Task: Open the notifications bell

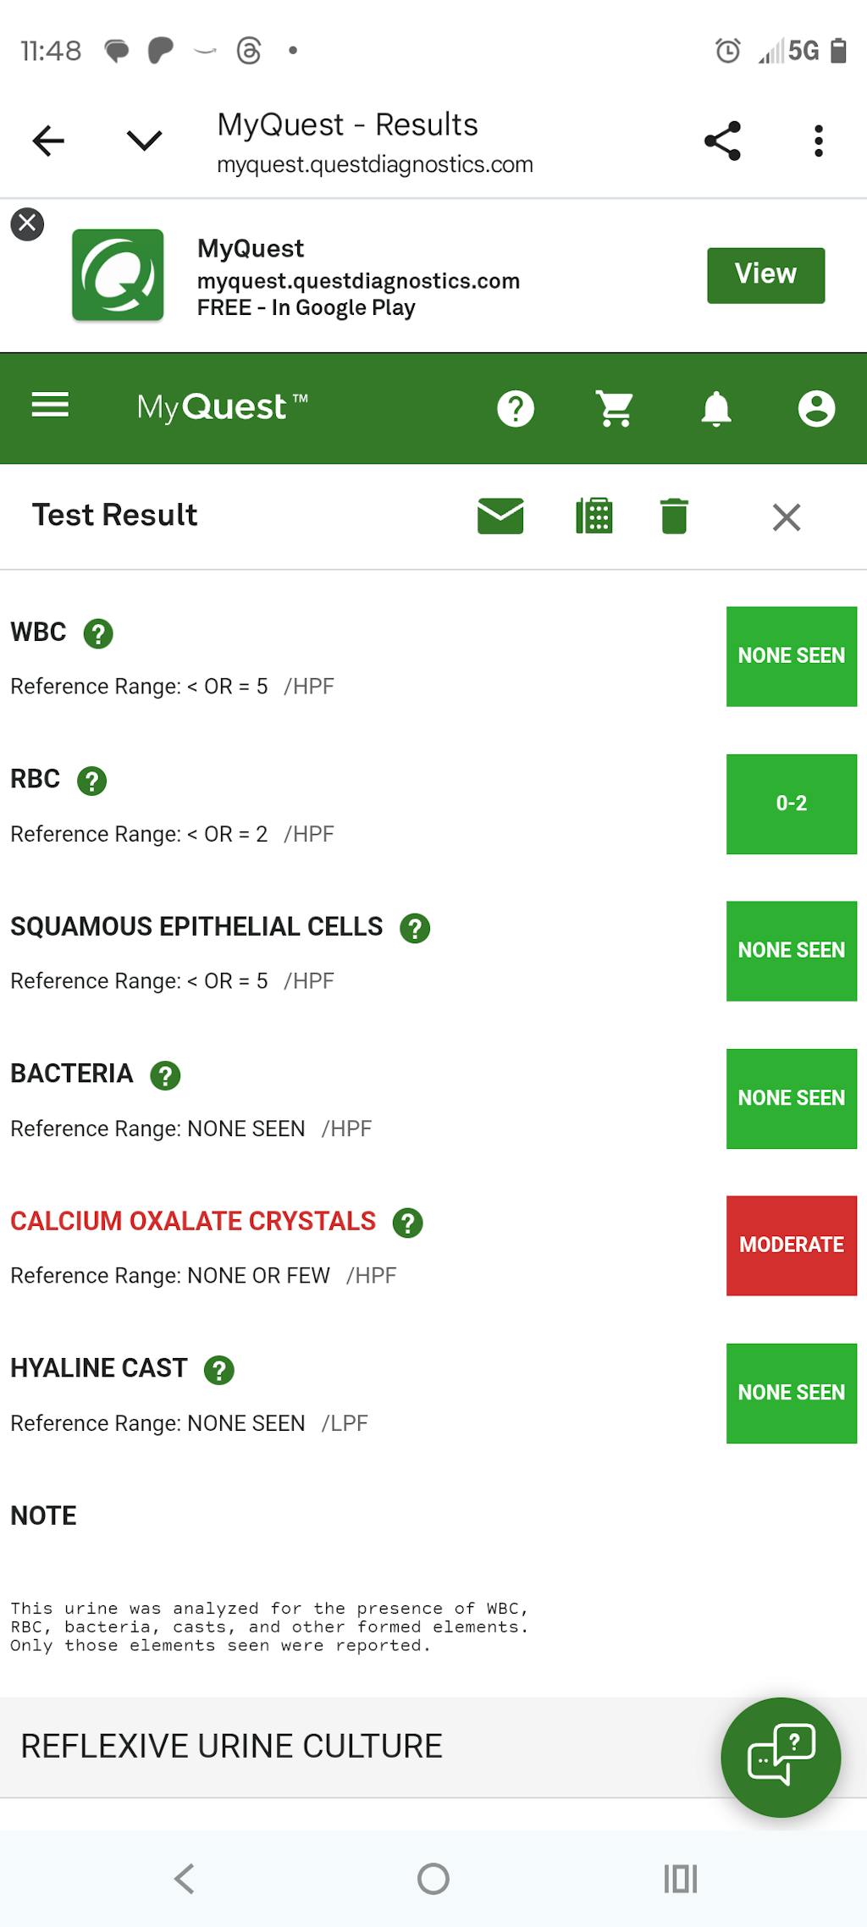Action: [x=716, y=409]
